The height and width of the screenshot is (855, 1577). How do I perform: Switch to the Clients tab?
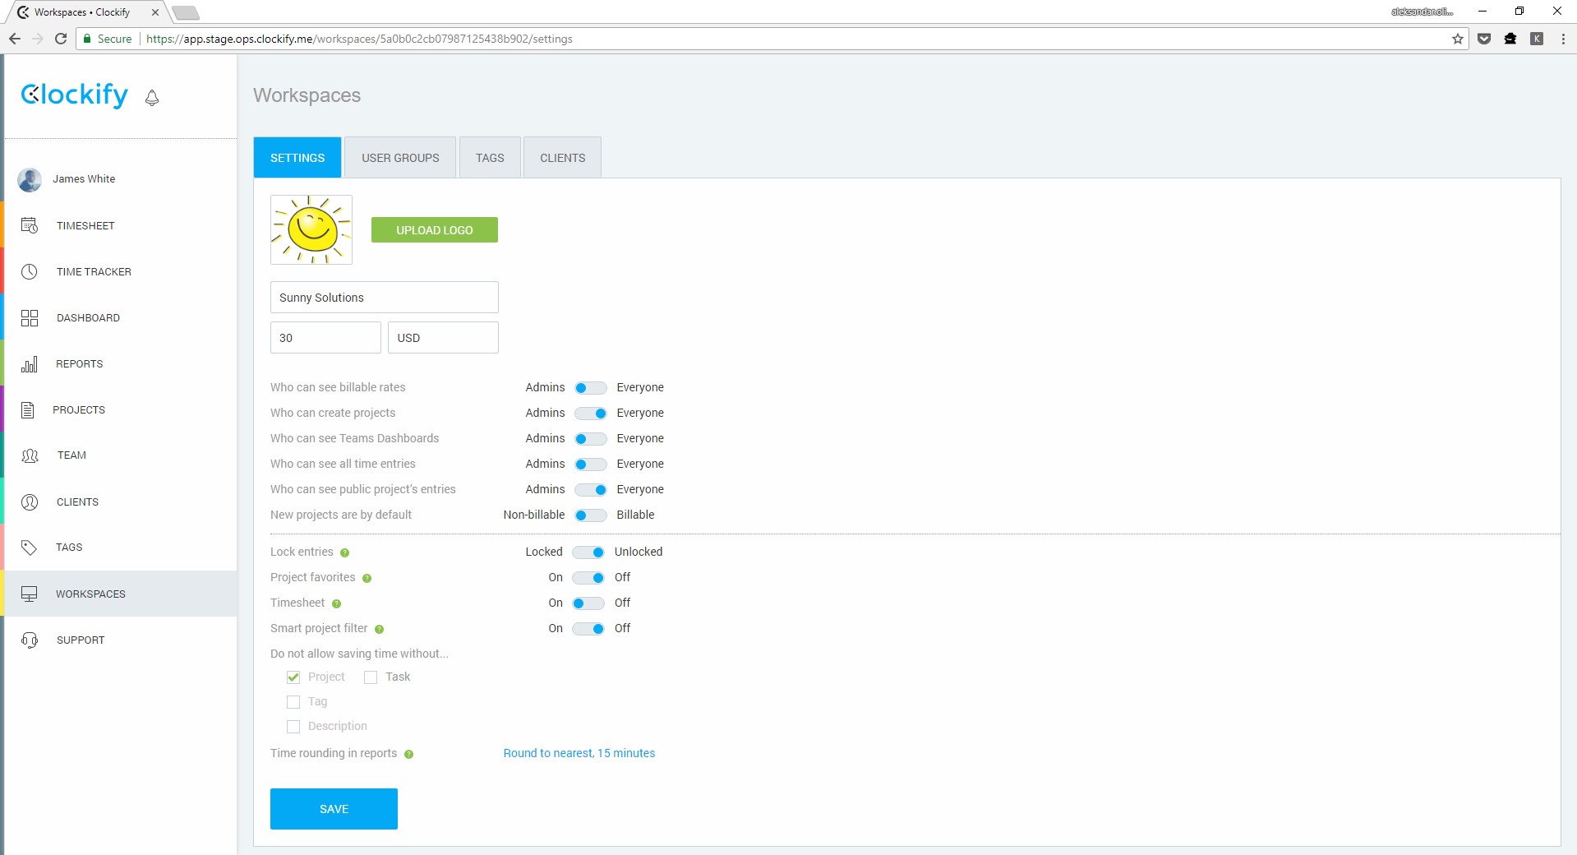[562, 158]
